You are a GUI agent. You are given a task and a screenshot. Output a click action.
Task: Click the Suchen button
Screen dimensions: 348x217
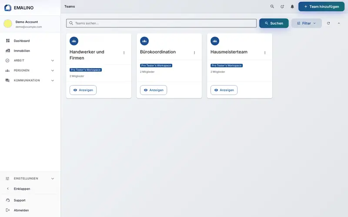pos(274,23)
